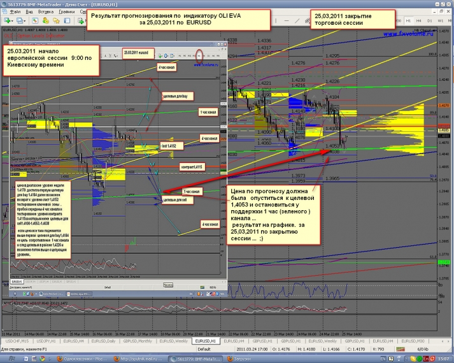Viewport: 454px width, 363px height.
Task: Open the Файл menu
Action: (x=15, y=12)
